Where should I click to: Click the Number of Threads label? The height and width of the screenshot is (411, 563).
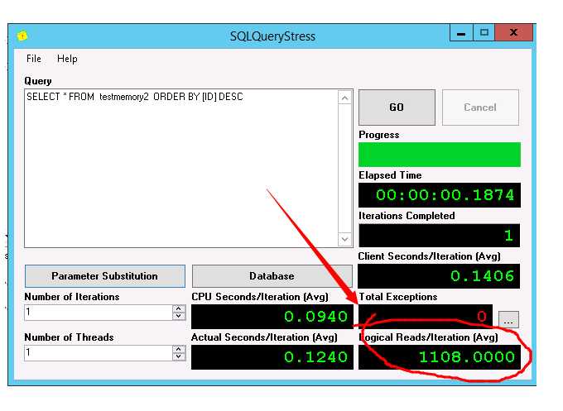point(69,337)
